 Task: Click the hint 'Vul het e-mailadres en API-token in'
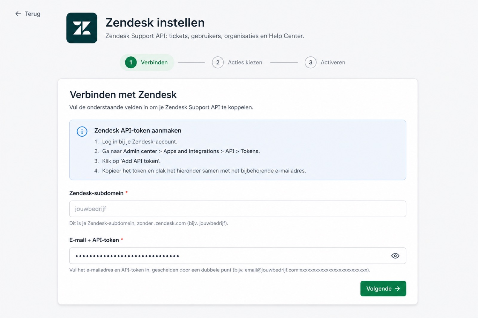coord(220,270)
